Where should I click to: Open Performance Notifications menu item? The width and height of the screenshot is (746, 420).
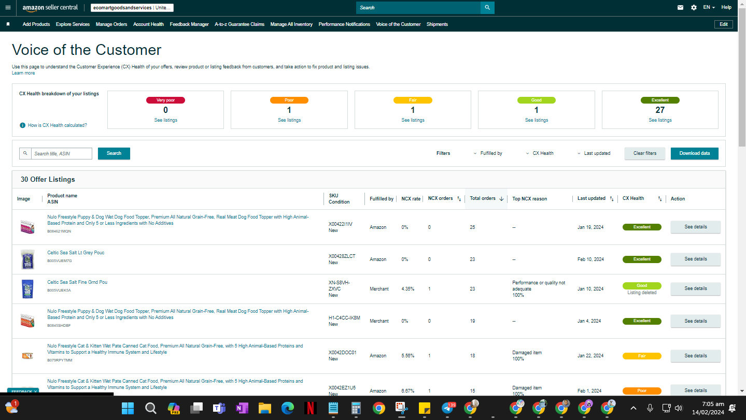click(x=344, y=24)
